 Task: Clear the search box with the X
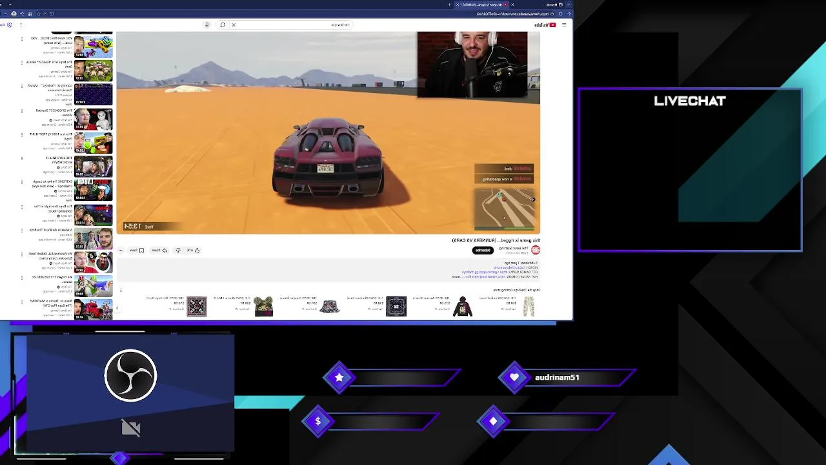[234, 25]
